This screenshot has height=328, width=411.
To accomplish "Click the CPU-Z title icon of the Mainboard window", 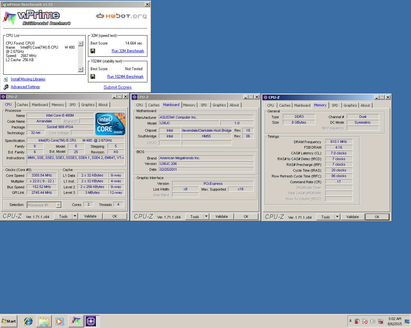I will 135,97.
